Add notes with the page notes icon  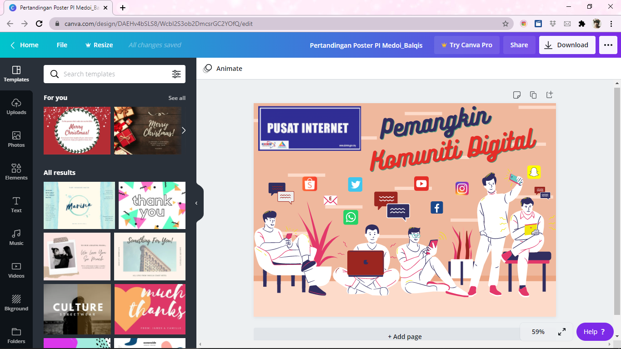click(517, 95)
